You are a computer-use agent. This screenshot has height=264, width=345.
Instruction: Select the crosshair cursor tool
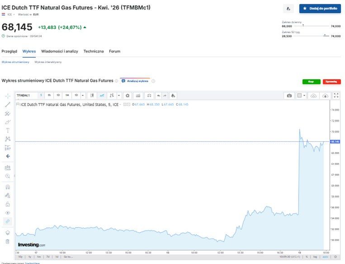pos(8,96)
